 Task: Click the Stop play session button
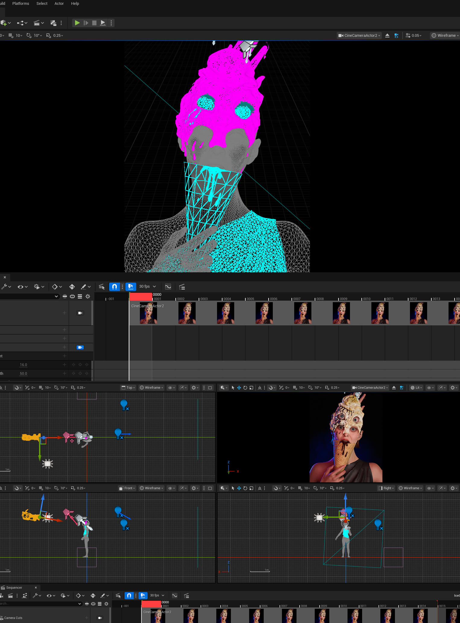pyautogui.click(x=94, y=23)
